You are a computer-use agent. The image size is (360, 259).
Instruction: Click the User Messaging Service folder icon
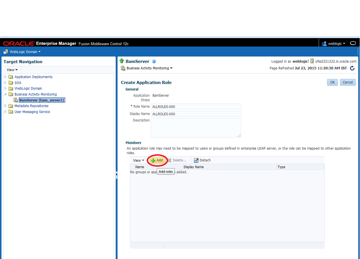[x=11, y=112]
